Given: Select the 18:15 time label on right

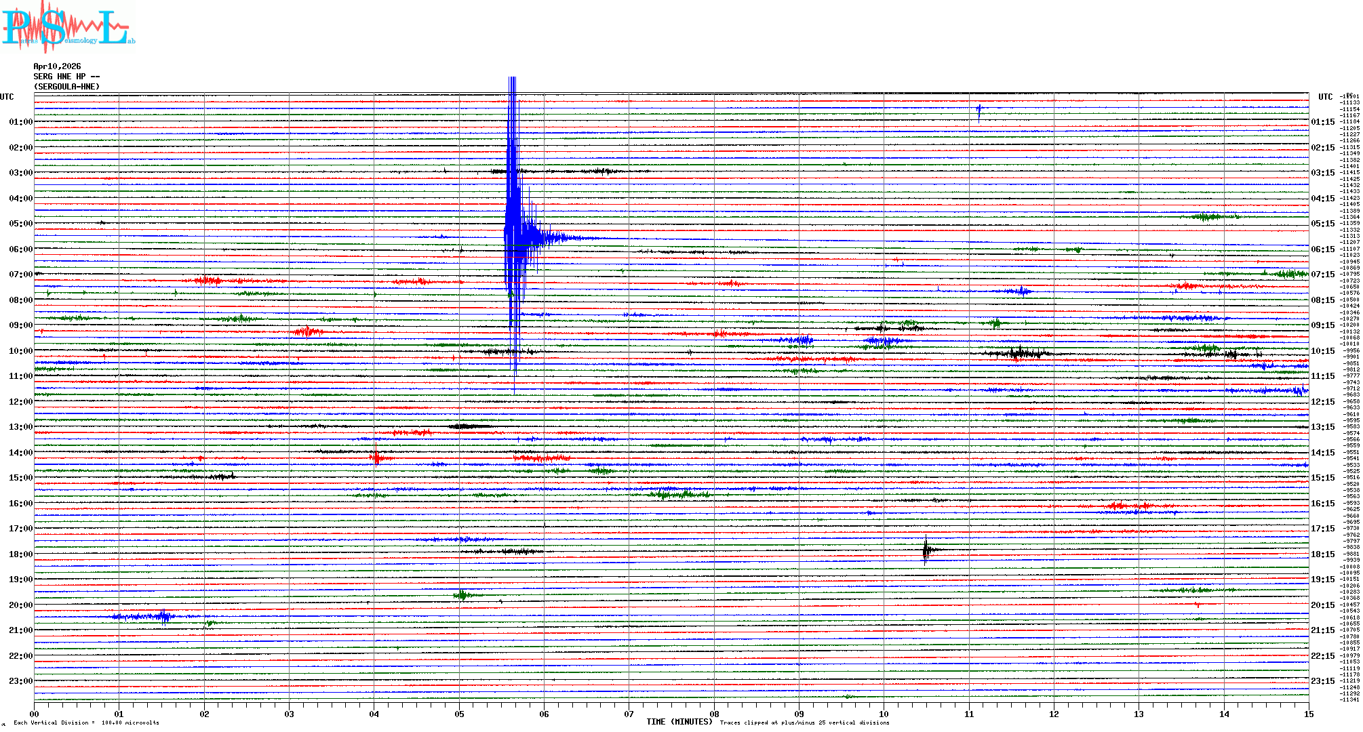Looking at the screenshot, I should click(x=1322, y=554).
